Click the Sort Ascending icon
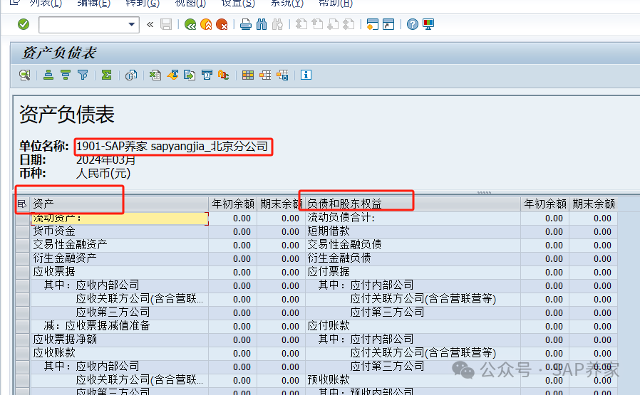Image resolution: width=640 pixels, height=395 pixels. (x=48, y=75)
